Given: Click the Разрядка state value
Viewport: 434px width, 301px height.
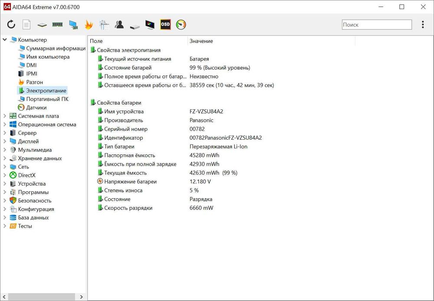Looking at the screenshot, I should (201, 199).
